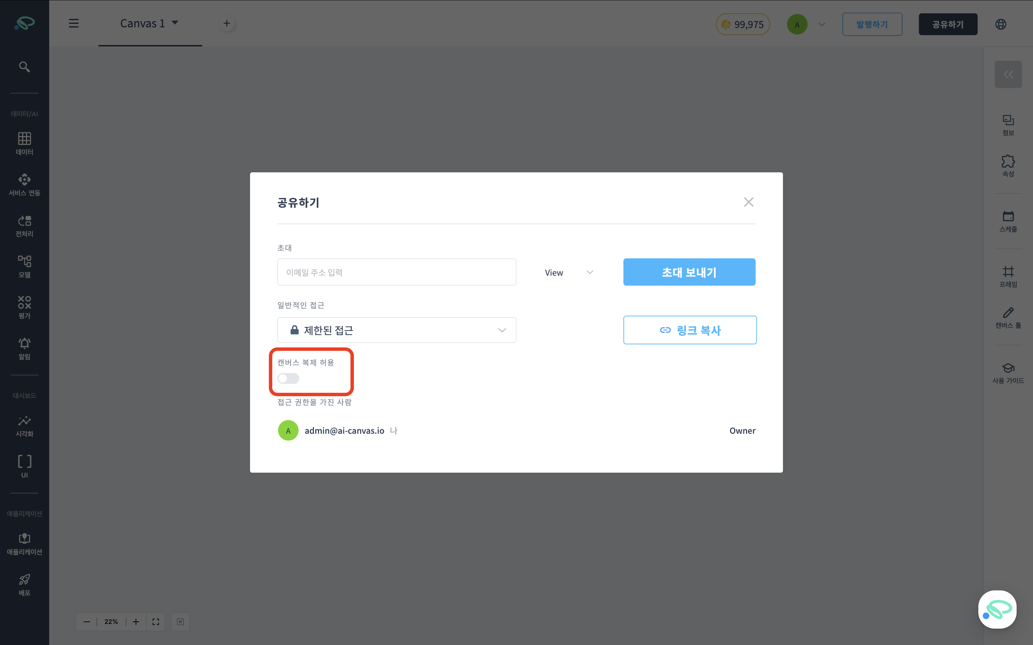Viewport: 1033px width, 645px height.
Task: Click the 평가 icon in the sidebar
Action: [x=24, y=305]
